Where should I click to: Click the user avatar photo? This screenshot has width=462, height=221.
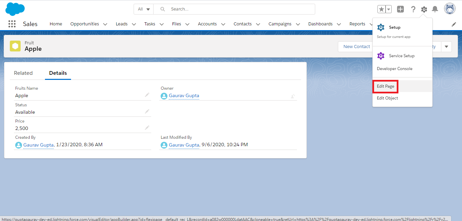click(449, 8)
